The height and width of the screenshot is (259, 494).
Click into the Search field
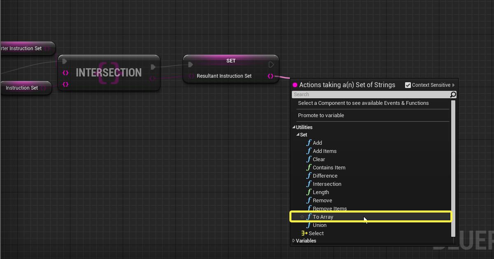[x=370, y=95]
